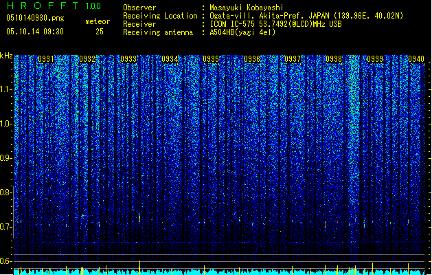
Task: Click the 0937 time marker
Action: (x=293, y=59)
